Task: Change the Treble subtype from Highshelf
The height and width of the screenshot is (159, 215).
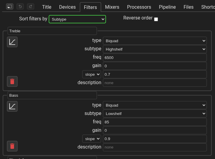Action: [155, 49]
